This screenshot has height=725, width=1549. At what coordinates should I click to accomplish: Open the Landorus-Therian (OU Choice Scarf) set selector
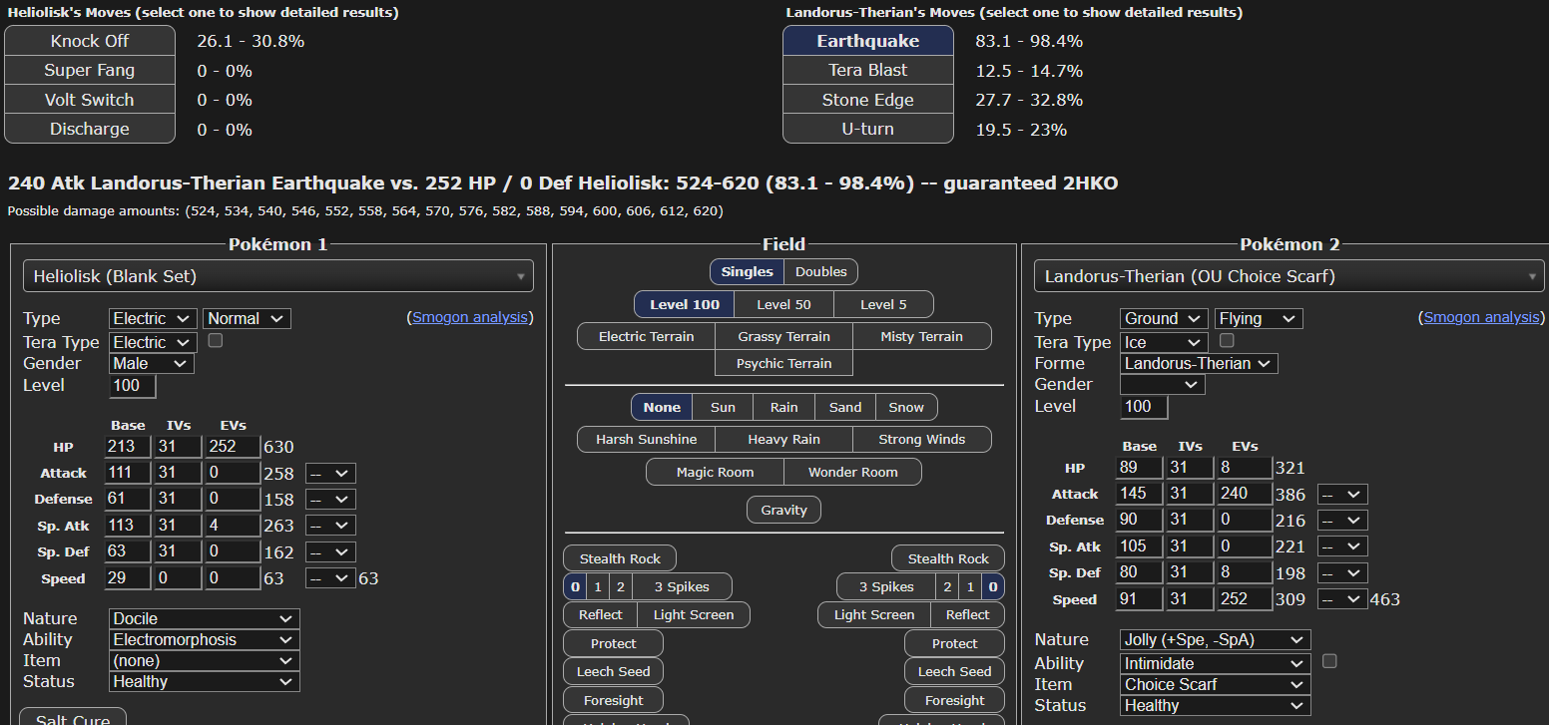tap(1290, 276)
